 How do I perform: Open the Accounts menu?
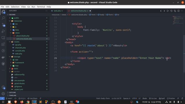coord(3,87)
